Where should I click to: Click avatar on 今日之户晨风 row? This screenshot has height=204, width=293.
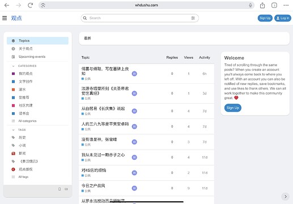tap(134, 188)
